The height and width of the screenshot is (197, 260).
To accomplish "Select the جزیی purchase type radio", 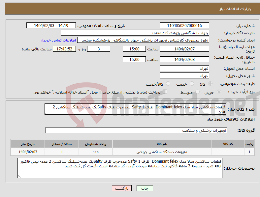I will (x=219, y=92).
